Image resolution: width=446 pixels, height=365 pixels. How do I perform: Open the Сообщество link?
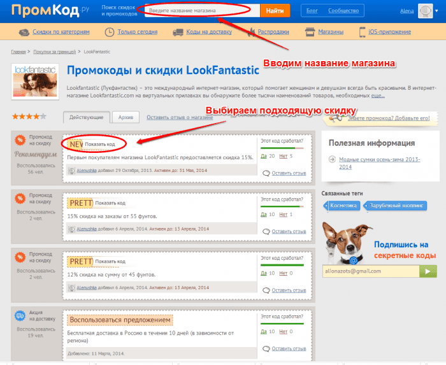(343, 11)
